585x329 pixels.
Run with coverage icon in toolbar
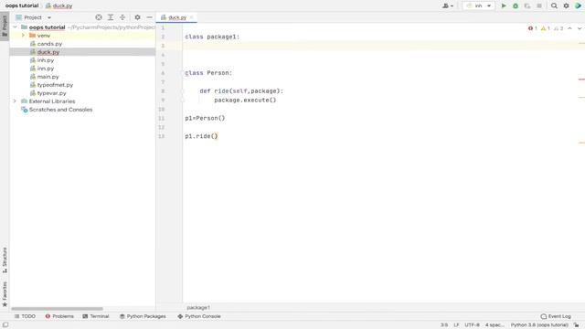point(527,6)
